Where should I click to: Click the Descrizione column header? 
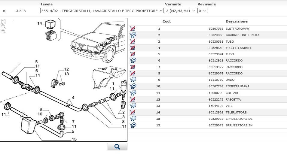click(x=237, y=21)
